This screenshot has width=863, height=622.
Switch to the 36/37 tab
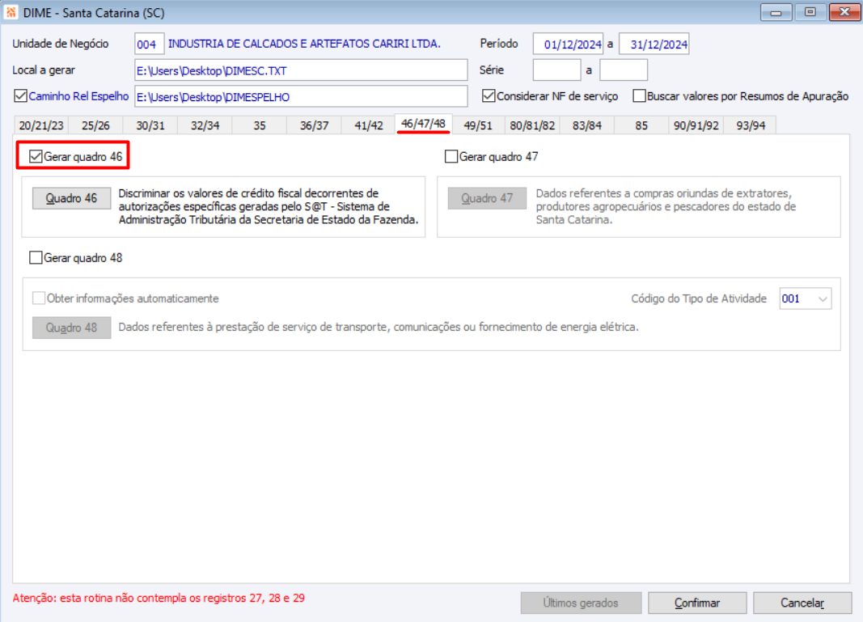pos(314,125)
